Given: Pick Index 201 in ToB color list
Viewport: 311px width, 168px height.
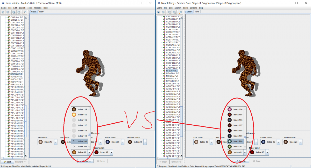Looking at the screenshot, I should 80,147.
